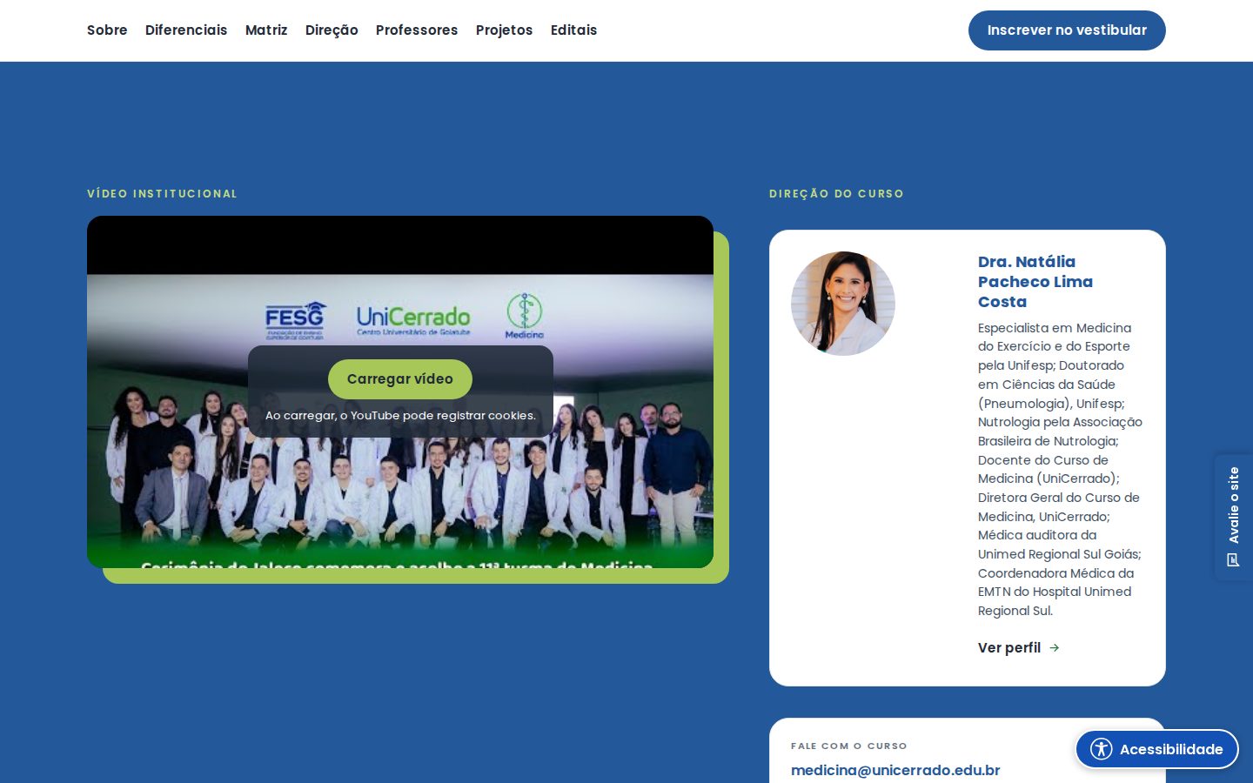Go to the Diferenciais section
Screen dimensions: 1253x783
pyautogui.click(x=186, y=30)
